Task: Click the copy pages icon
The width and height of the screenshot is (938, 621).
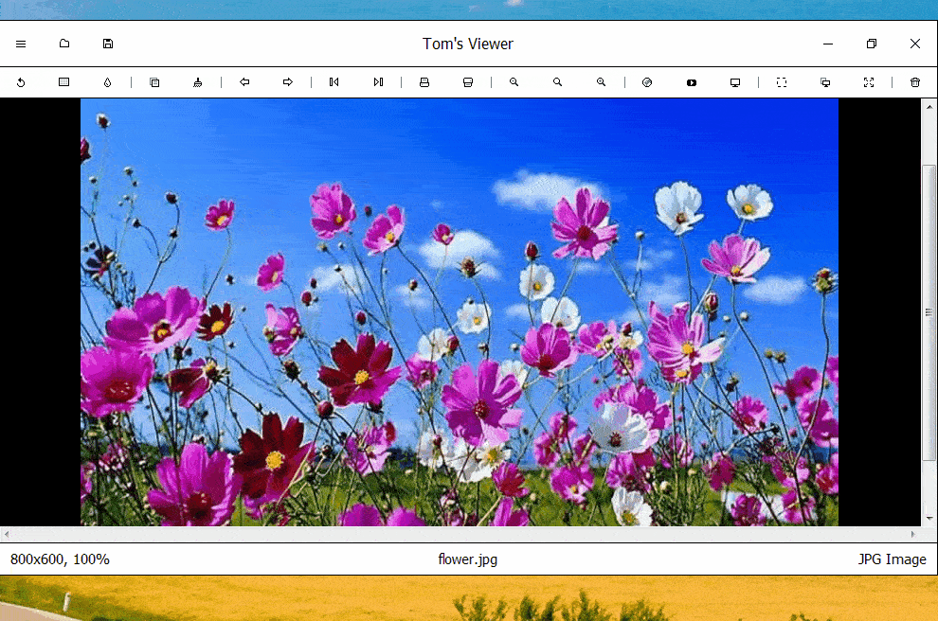Action: (x=154, y=82)
